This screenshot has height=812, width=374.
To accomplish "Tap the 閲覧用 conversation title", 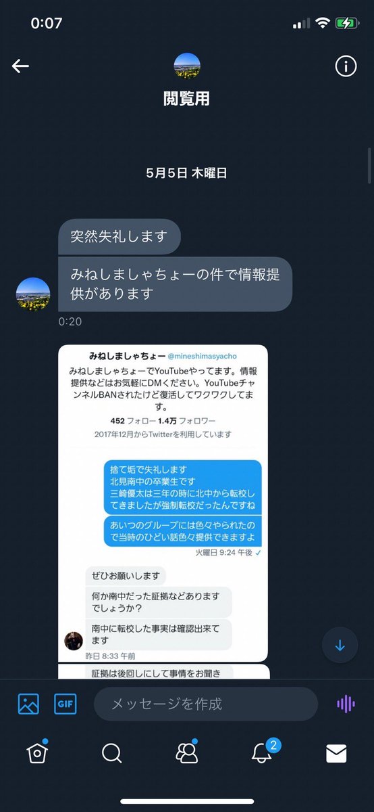I will click(x=187, y=98).
